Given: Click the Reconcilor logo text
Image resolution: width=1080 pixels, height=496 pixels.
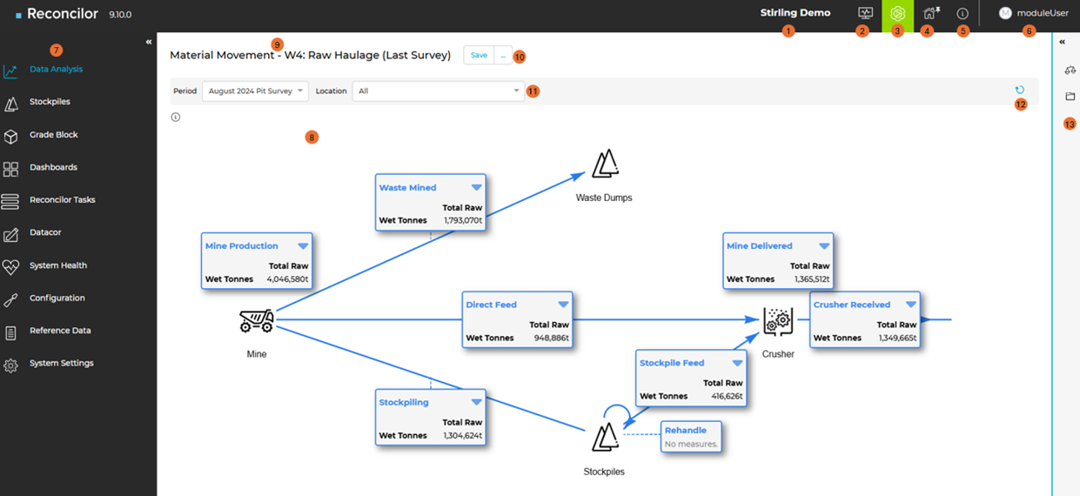Looking at the screenshot, I should point(64,14).
